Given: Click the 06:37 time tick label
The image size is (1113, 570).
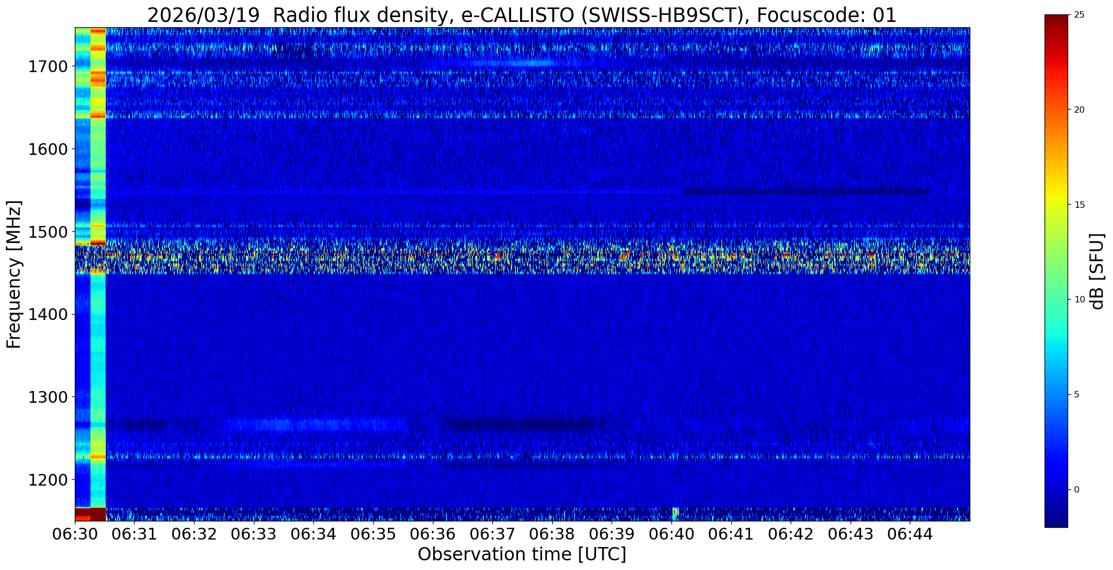Looking at the screenshot, I should [x=493, y=534].
